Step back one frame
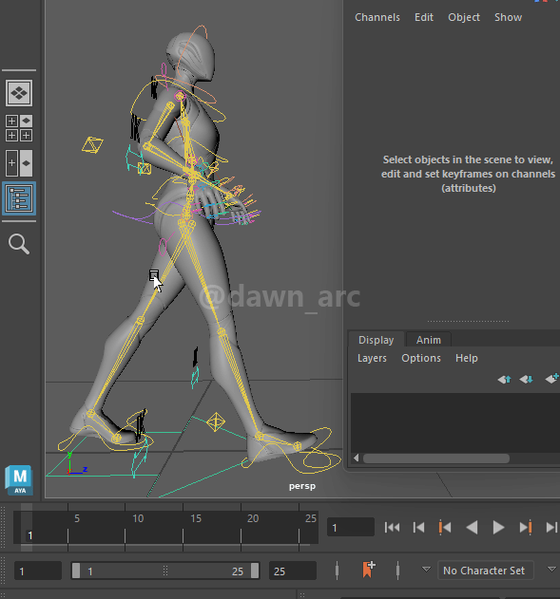 pos(418,528)
